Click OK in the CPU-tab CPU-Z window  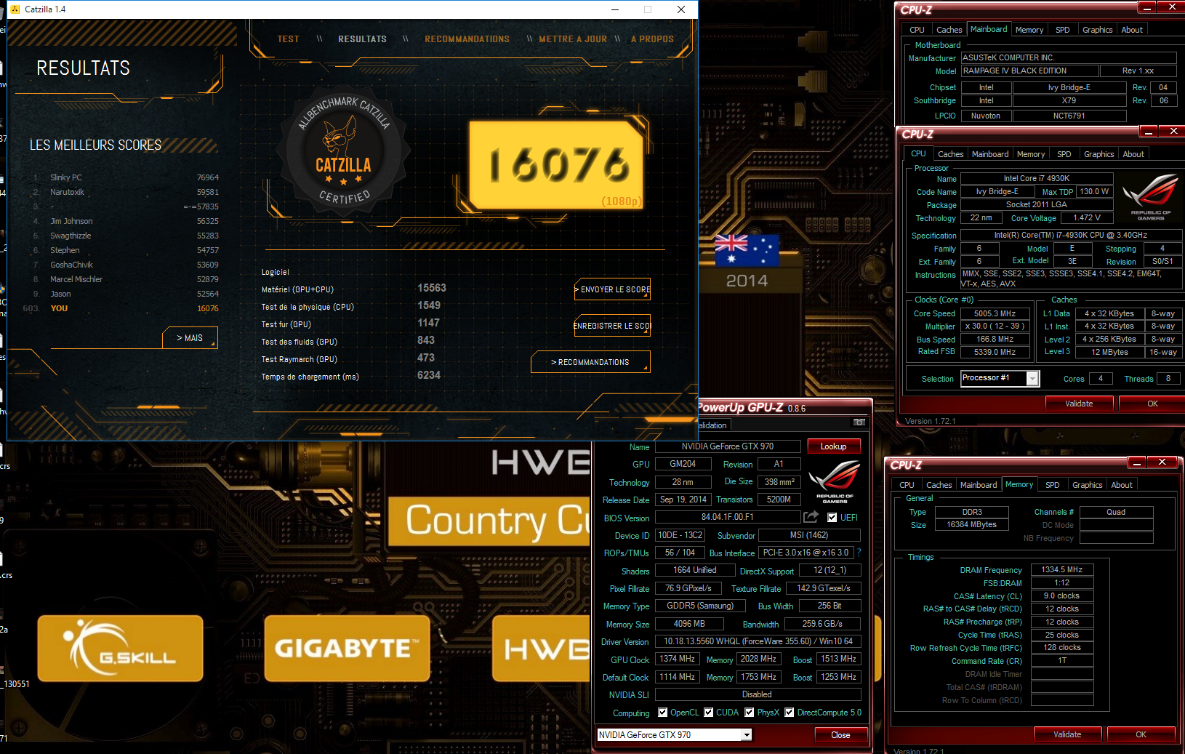[1152, 404]
